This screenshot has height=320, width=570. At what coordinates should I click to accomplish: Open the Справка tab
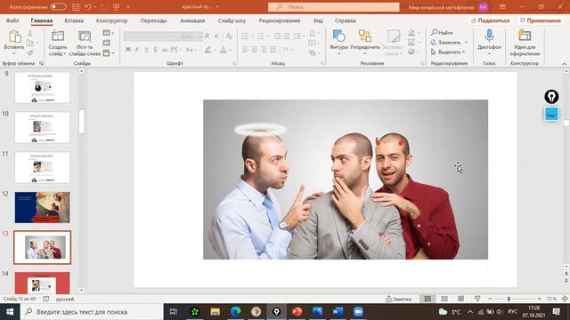point(345,20)
